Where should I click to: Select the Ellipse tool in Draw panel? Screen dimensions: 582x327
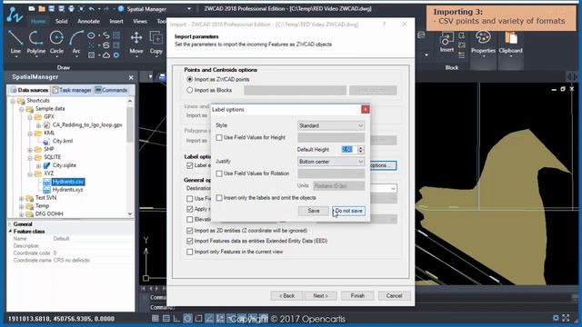[x=91, y=35]
